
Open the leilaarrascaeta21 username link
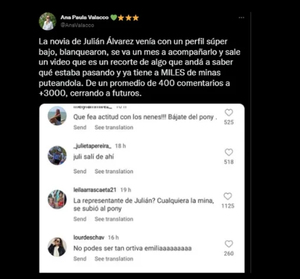[x=95, y=190]
